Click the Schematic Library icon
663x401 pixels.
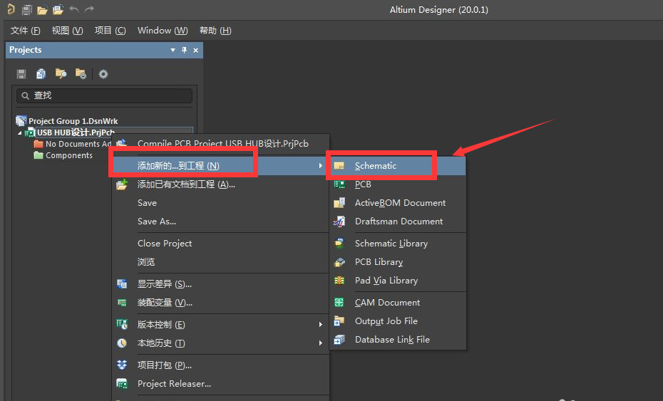pos(339,244)
